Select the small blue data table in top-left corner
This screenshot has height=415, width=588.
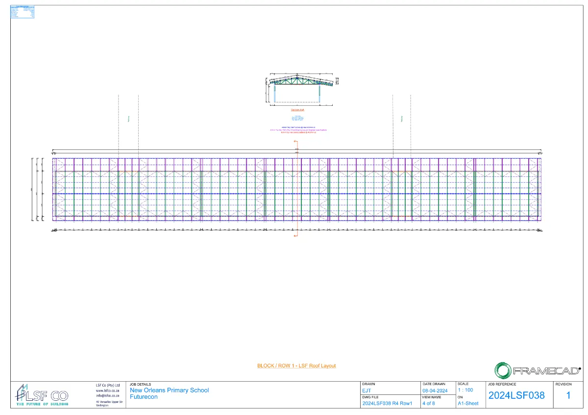23,12
